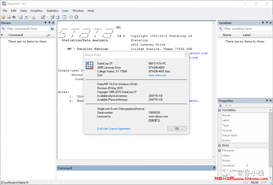The width and height of the screenshot is (273, 185).
Task: Click the Results window scroll-down arrow
Action: [x=214, y=157]
